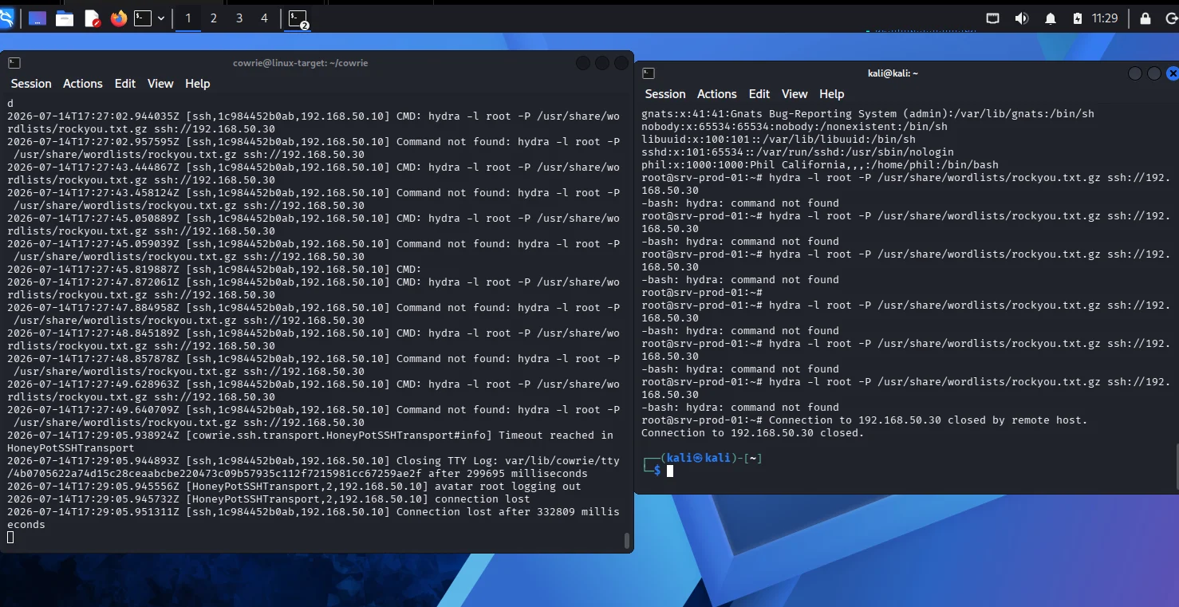The width and height of the screenshot is (1179, 607).
Task: Open Edit menu in cowrie terminal
Action: 125,84
